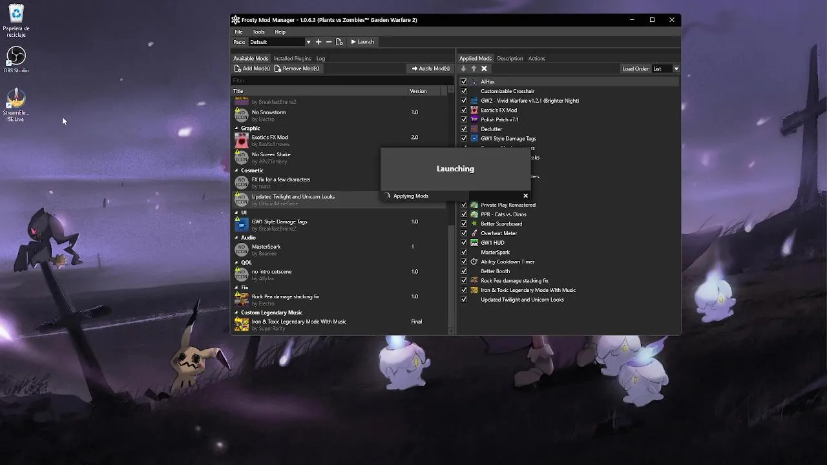
Task: Open the Tools menu
Action: click(x=258, y=32)
